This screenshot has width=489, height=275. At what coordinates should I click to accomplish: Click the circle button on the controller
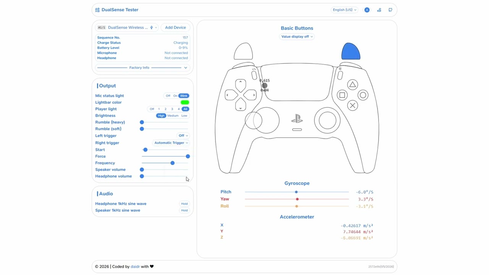pyautogui.click(x=363, y=95)
